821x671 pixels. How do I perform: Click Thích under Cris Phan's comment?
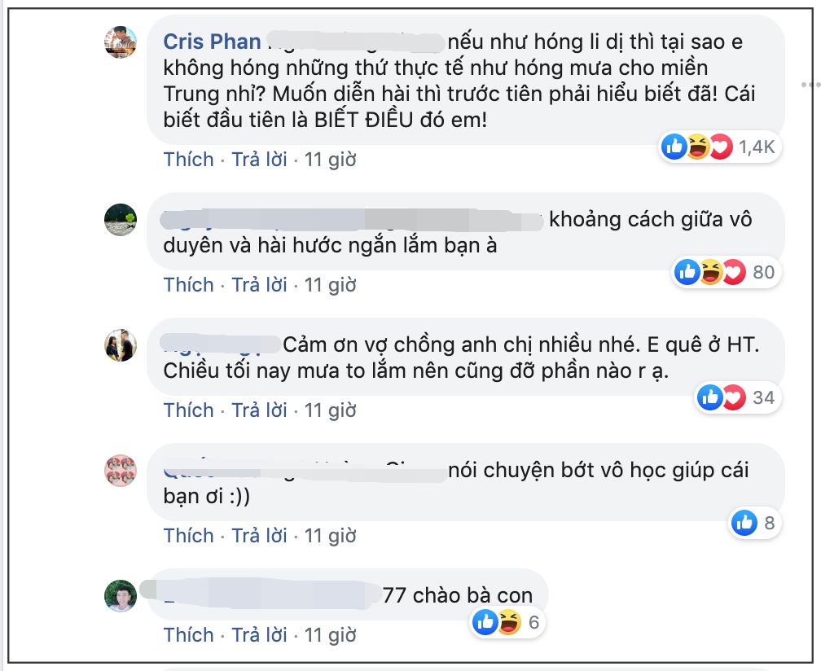pos(188,160)
